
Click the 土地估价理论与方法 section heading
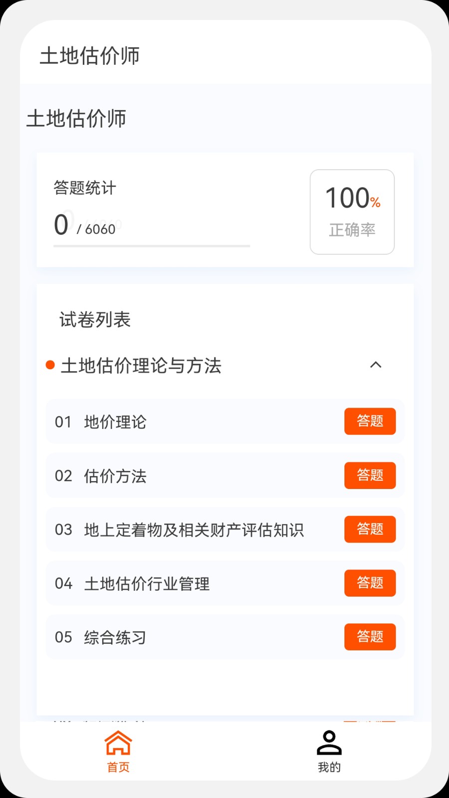141,366
